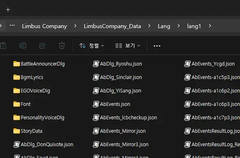Click AbDlg_Ryoshu.json file name
Screen dimensions: 240x158
click(x=121, y=64)
